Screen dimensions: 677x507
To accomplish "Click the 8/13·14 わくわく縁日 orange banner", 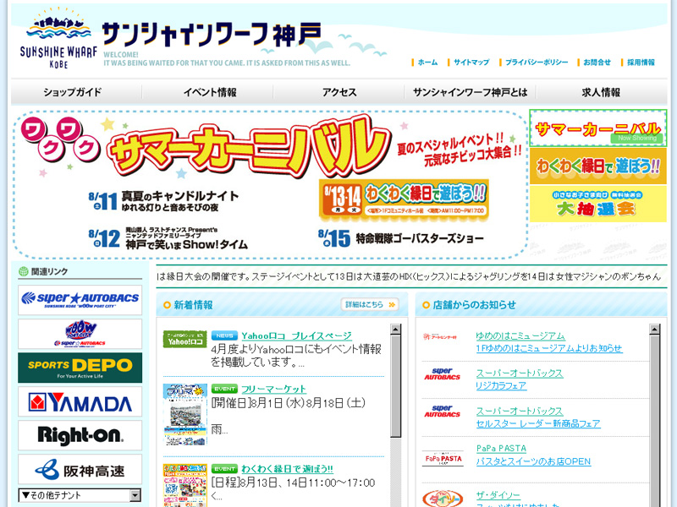I will (x=405, y=200).
